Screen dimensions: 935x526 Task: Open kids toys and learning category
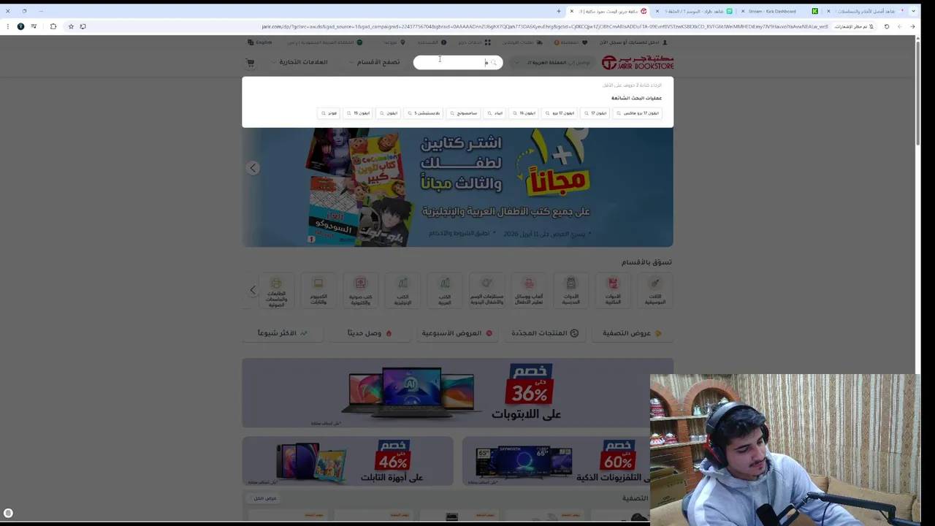pos(529,291)
